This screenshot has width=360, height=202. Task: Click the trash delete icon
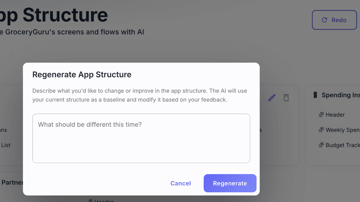pos(286,97)
